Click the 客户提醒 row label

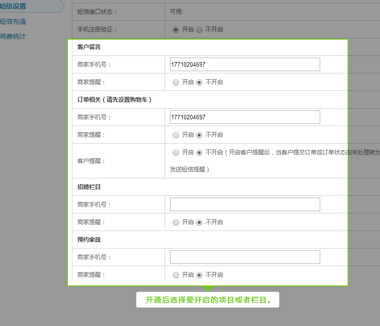[x=91, y=161]
